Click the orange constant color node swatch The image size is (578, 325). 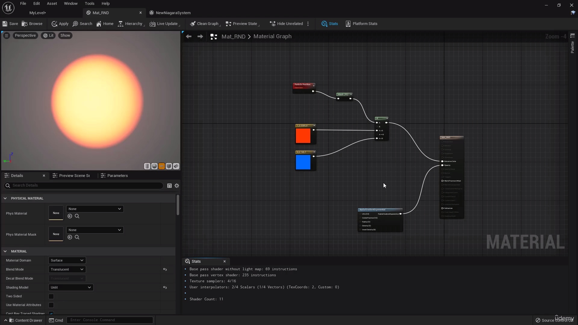(x=303, y=136)
